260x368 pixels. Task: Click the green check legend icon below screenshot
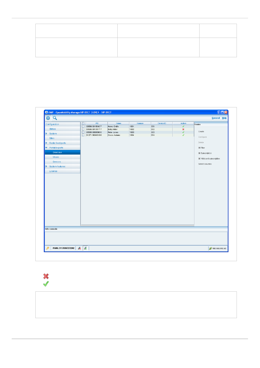click(x=46, y=284)
